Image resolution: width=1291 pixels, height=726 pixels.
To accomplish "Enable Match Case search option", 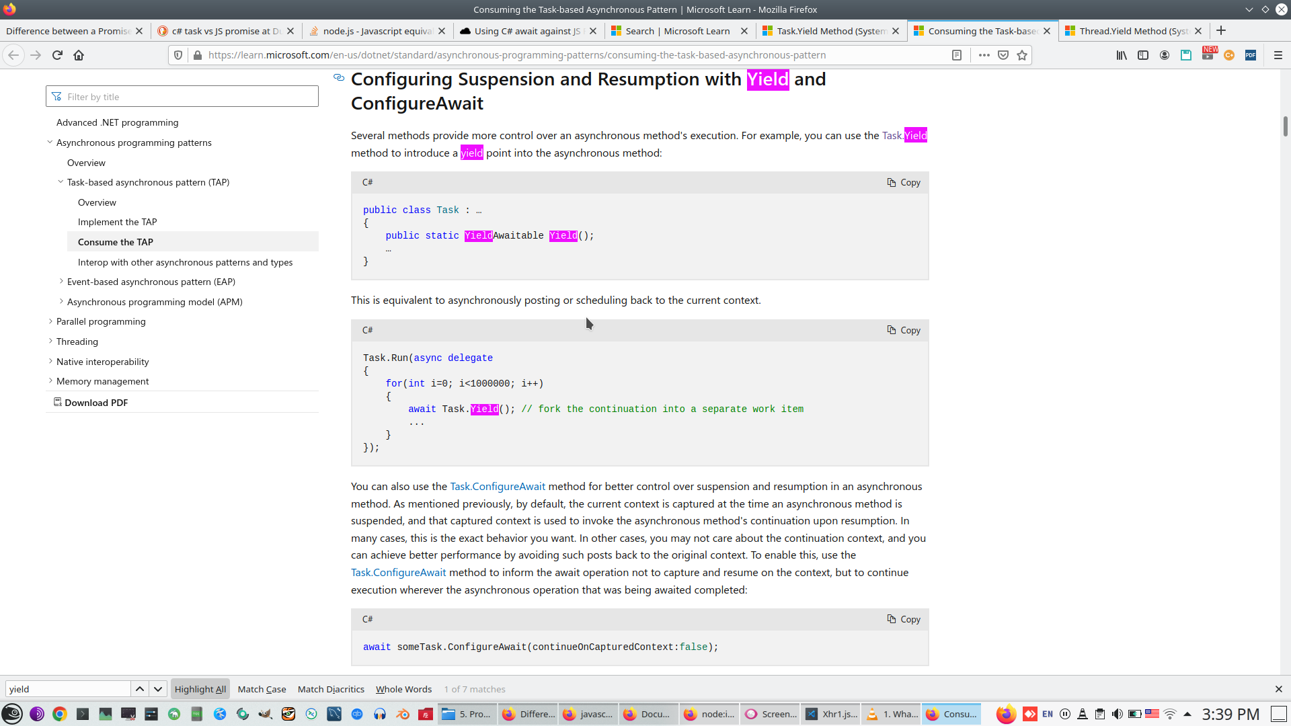I will pyautogui.click(x=262, y=689).
